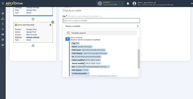193x99 pixels.
Task: Focus the File input field
Action: tap(101, 21)
